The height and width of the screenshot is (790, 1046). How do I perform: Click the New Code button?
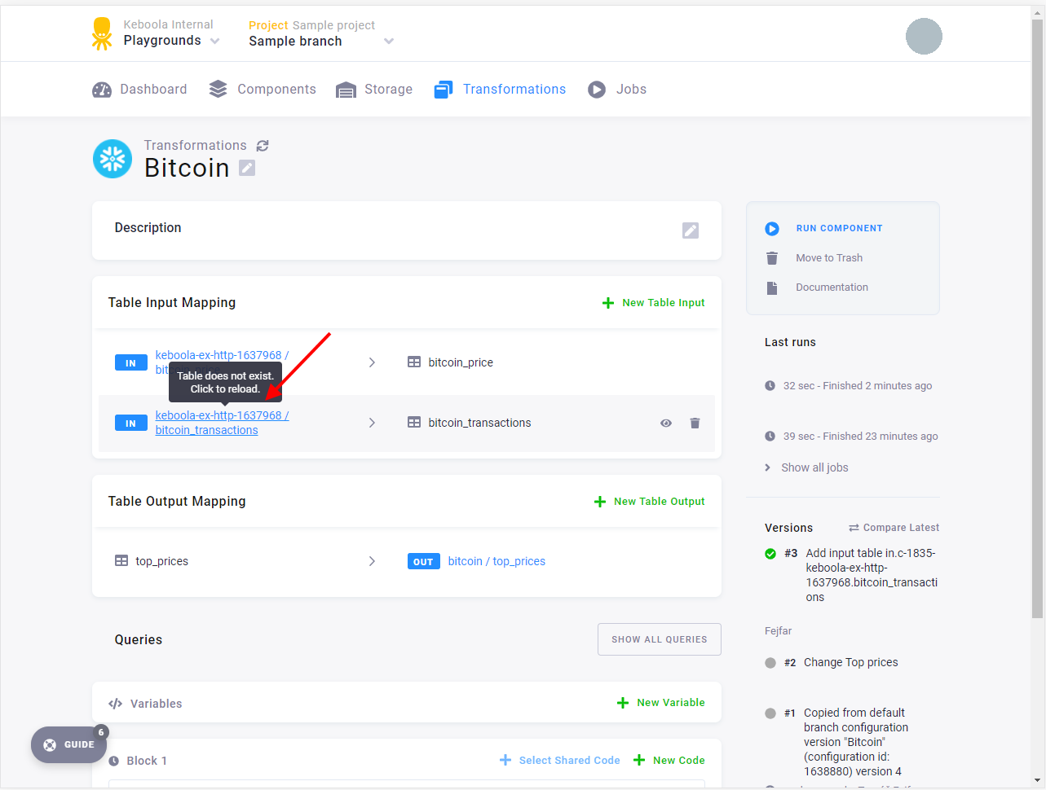pos(669,761)
